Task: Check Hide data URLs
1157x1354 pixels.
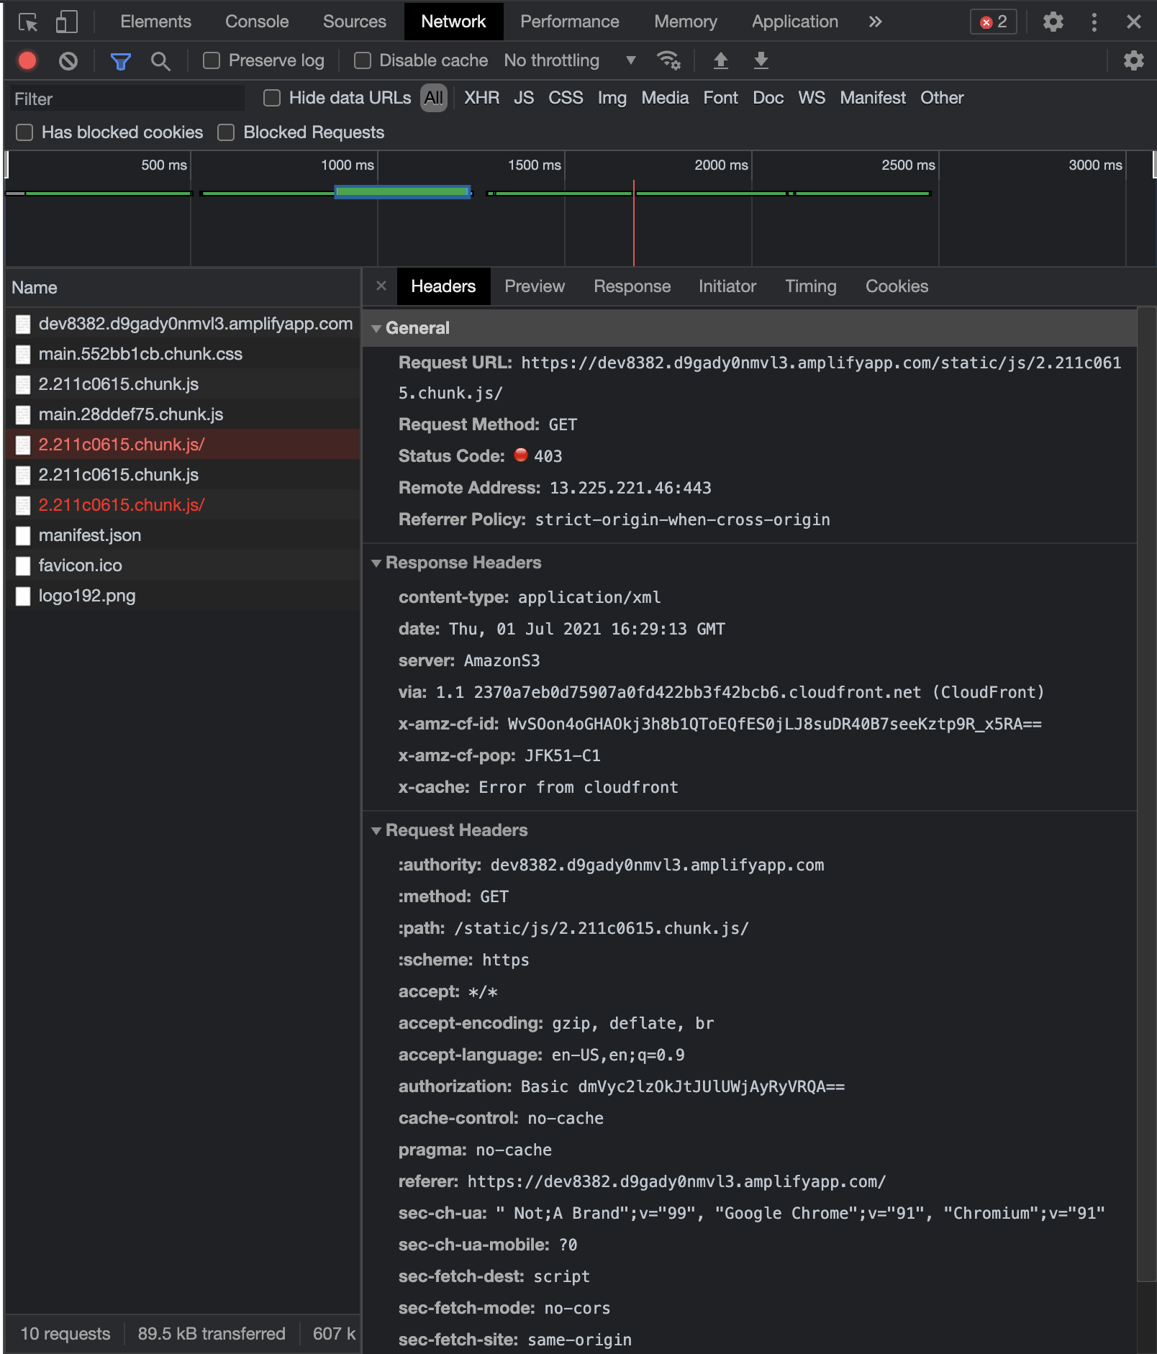Action: coord(272,98)
